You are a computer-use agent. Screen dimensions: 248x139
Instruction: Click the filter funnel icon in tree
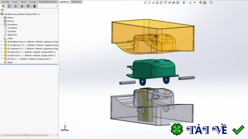click(x=2, y=11)
